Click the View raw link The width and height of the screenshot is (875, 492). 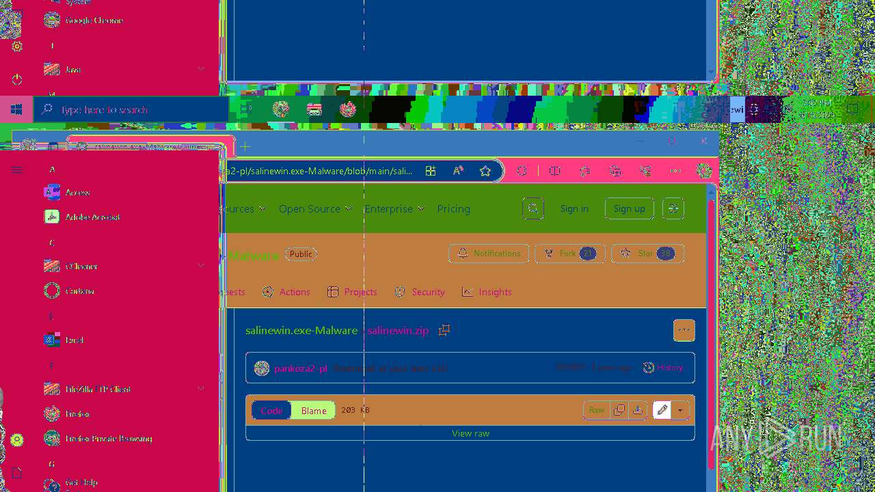click(471, 433)
